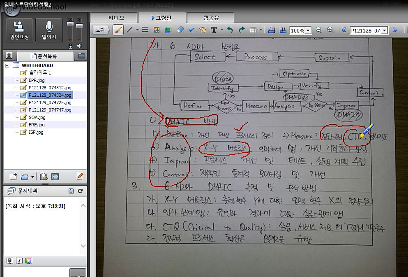Open the chat text color picker
This screenshot has height=277, width=408.
pos(28,261)
